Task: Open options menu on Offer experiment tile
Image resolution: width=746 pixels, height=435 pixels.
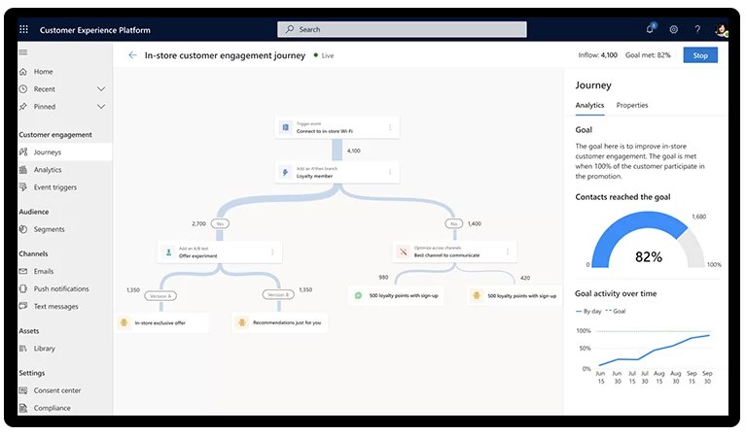Action: pos(272,252)
